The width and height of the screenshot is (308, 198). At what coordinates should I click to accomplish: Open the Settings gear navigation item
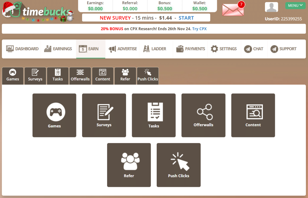coord(223,49)
